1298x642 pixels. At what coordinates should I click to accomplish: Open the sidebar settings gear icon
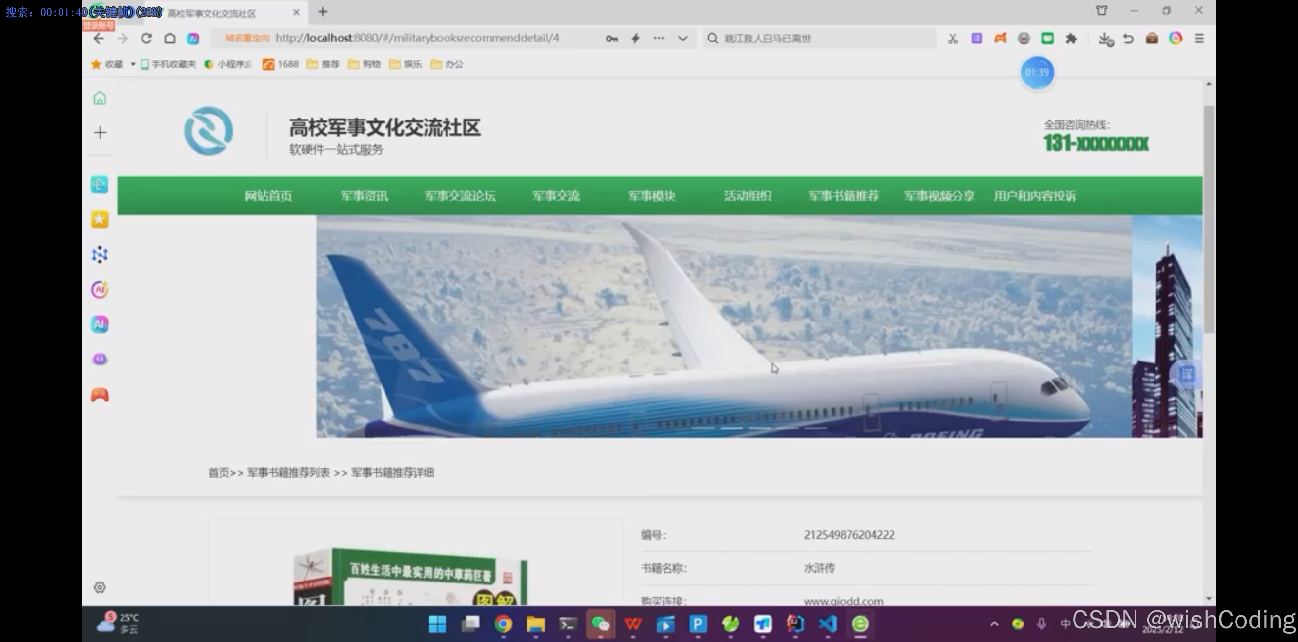click(x=100, y=587)
